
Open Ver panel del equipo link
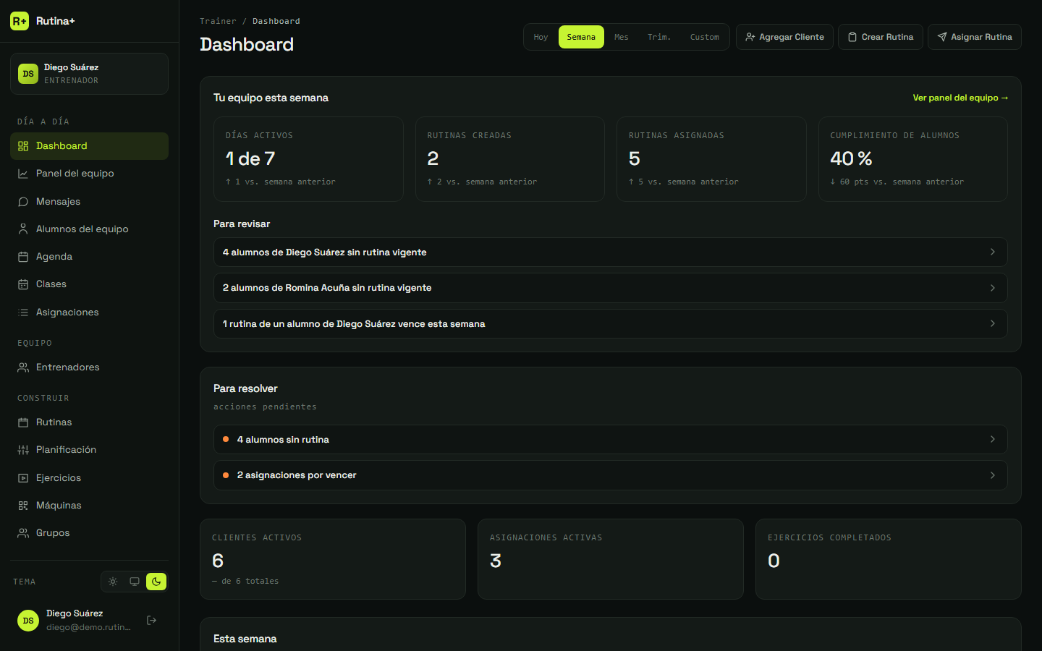pos(960,98)
